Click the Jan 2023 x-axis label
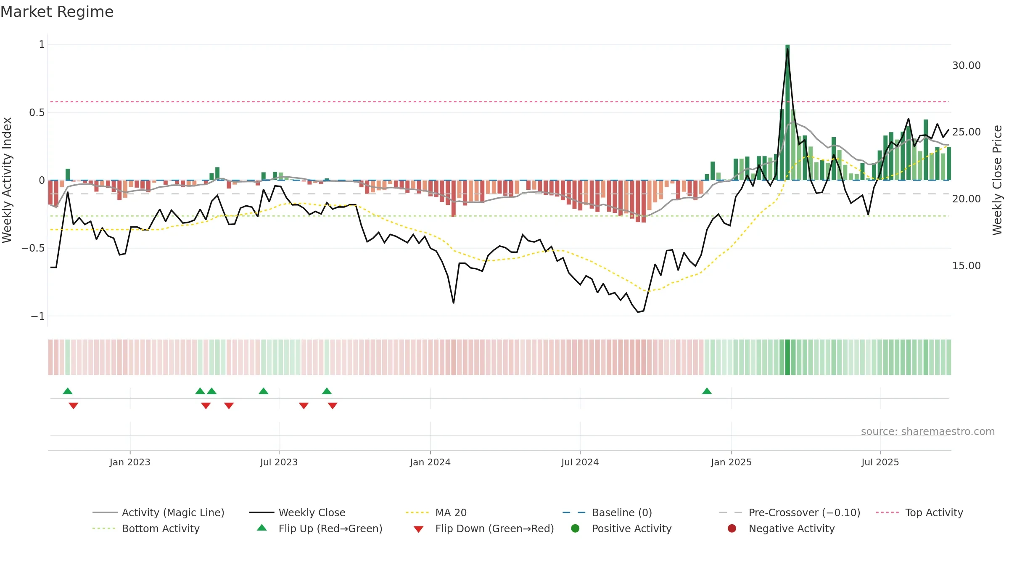 (x=130, y=462)
